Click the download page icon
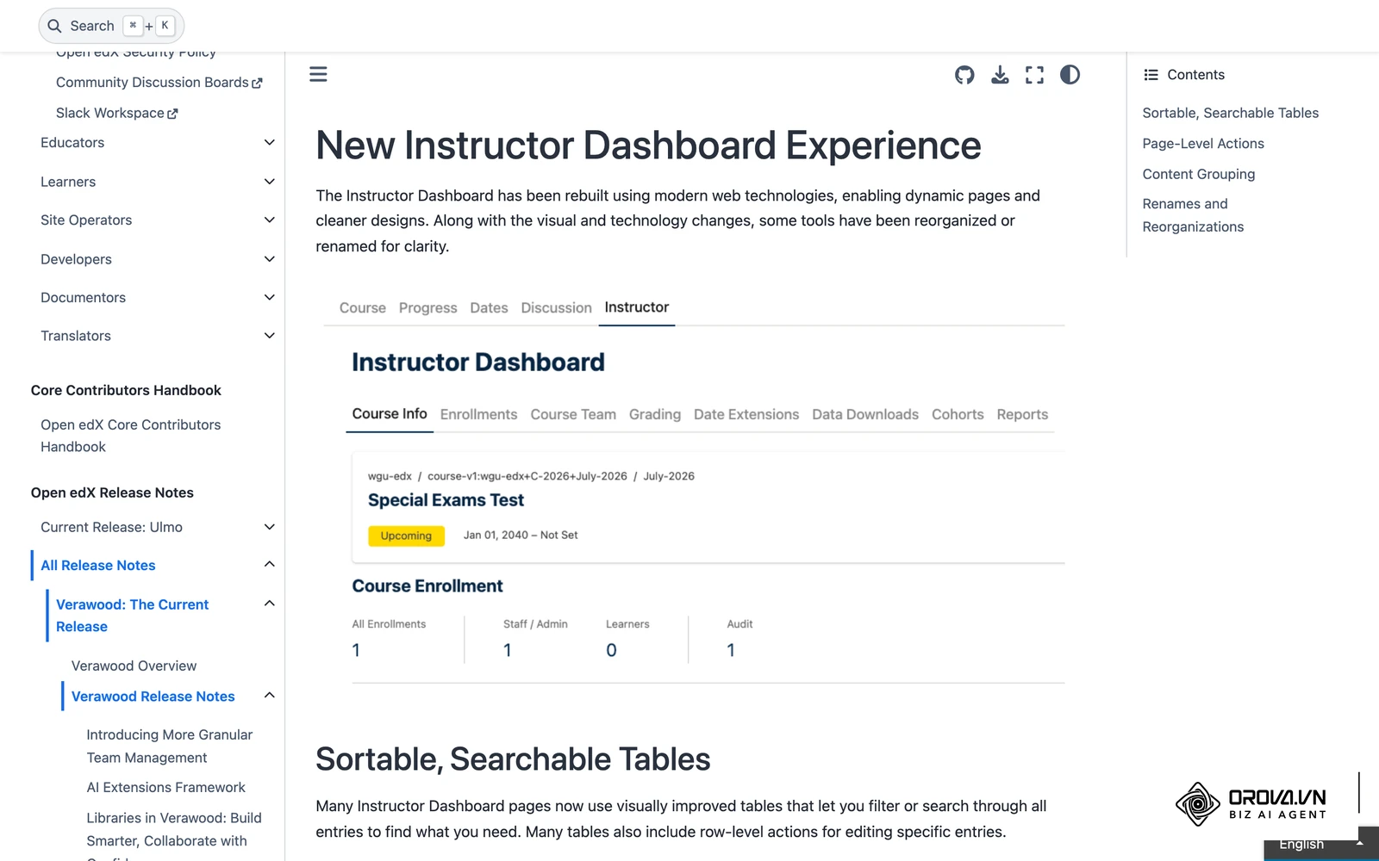This screenshot has height=861, width=1379. pos(1000,75)
